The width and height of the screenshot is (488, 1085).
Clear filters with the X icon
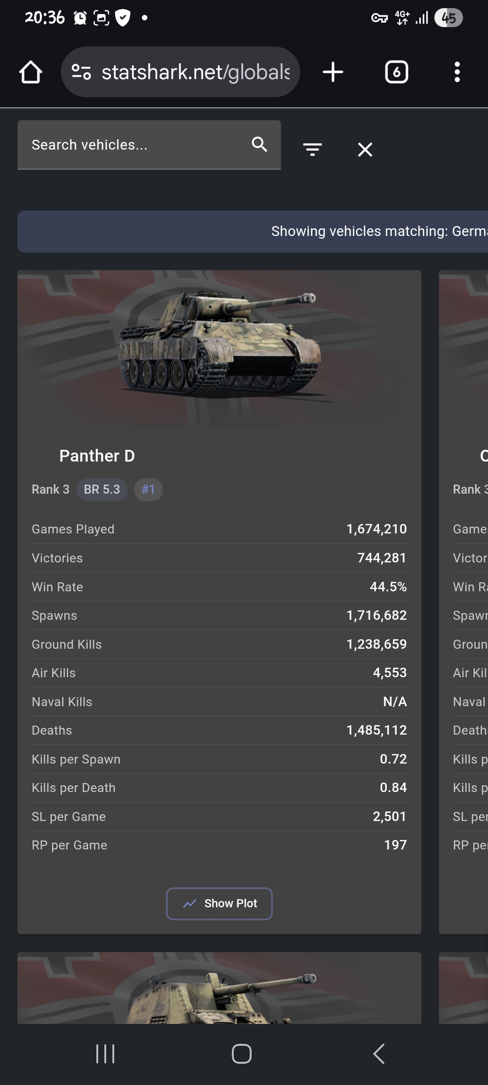(x=365, y=149)
